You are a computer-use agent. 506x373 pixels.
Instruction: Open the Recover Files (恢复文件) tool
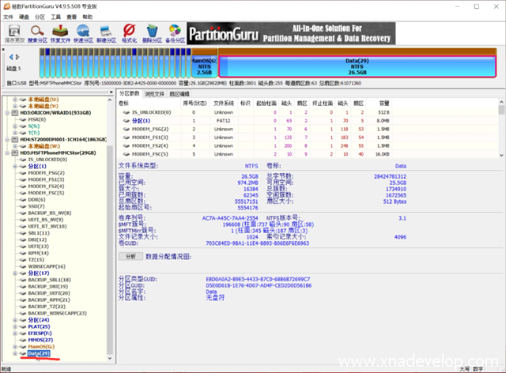tap(61, 32)
